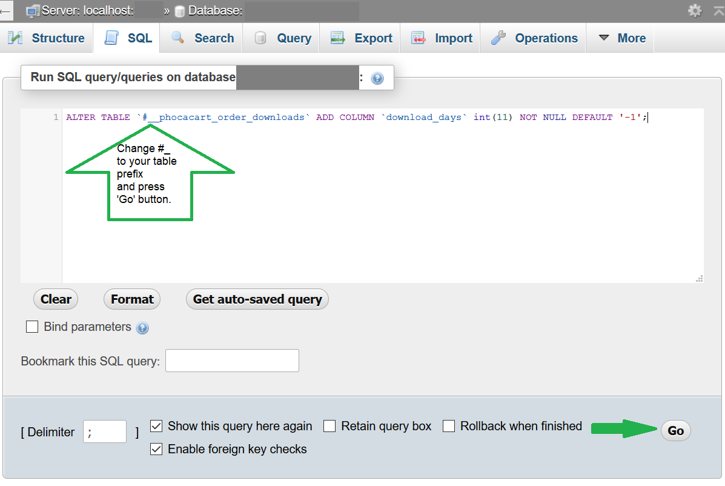The image size is (725, 486).
Task: Click the database icon in breadcrumb
Action: point(179,12)
